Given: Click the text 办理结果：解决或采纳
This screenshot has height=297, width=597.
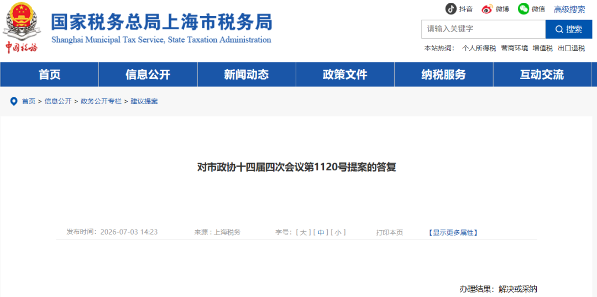Looking at the screenshot, I should [x=499, y=289].
